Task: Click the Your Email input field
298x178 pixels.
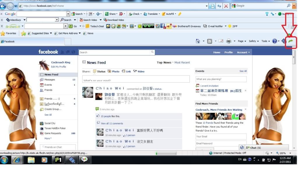Action: [x=221, y=136]
